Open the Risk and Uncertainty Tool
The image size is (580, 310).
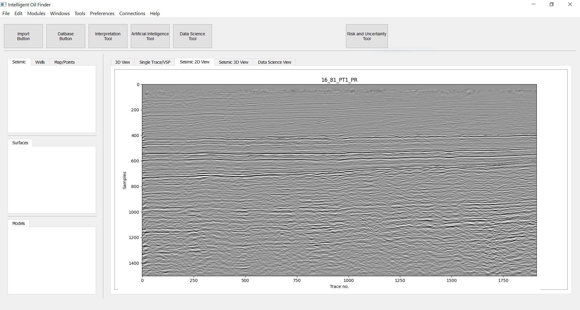pyautogui.click(x=367, y=36)
